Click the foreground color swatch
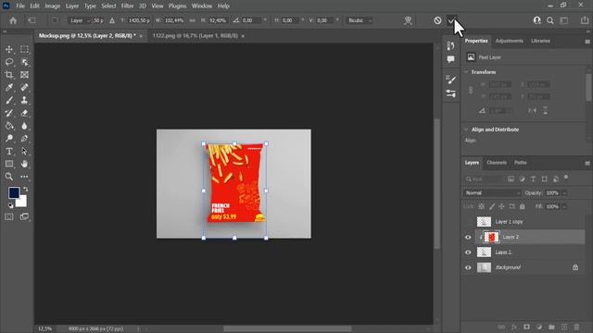 [14, 193]
